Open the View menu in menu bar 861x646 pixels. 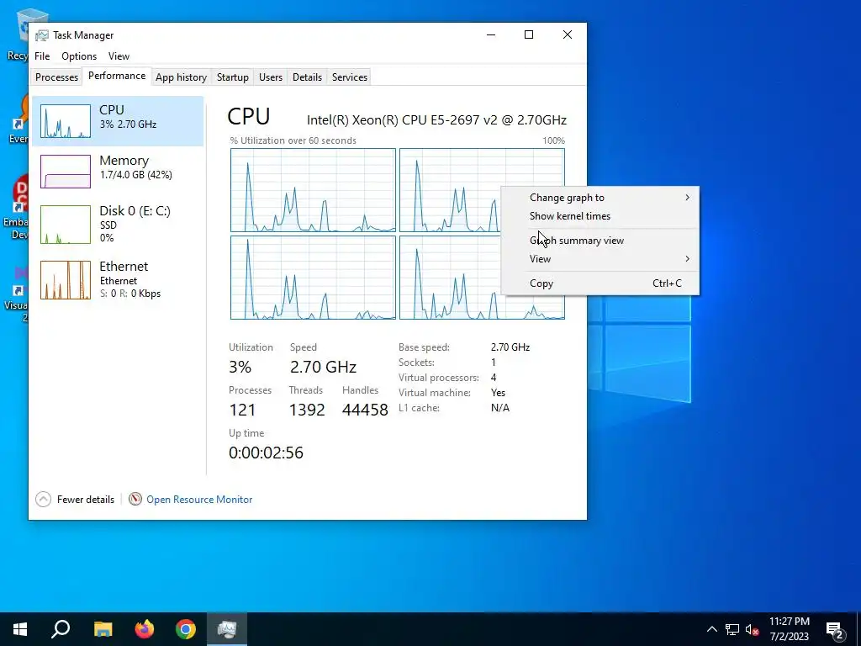[x=119, y=56]
